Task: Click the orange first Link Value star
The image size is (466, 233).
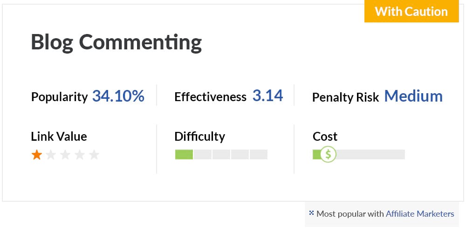Action: [37, 155]
